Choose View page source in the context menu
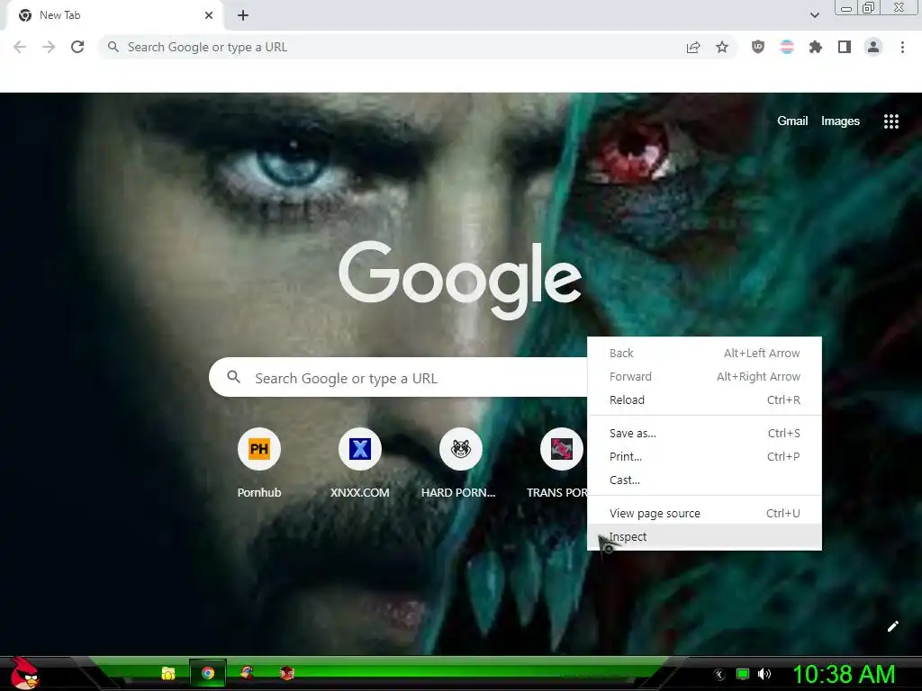922x691 pixels. (x=704, y=513)
